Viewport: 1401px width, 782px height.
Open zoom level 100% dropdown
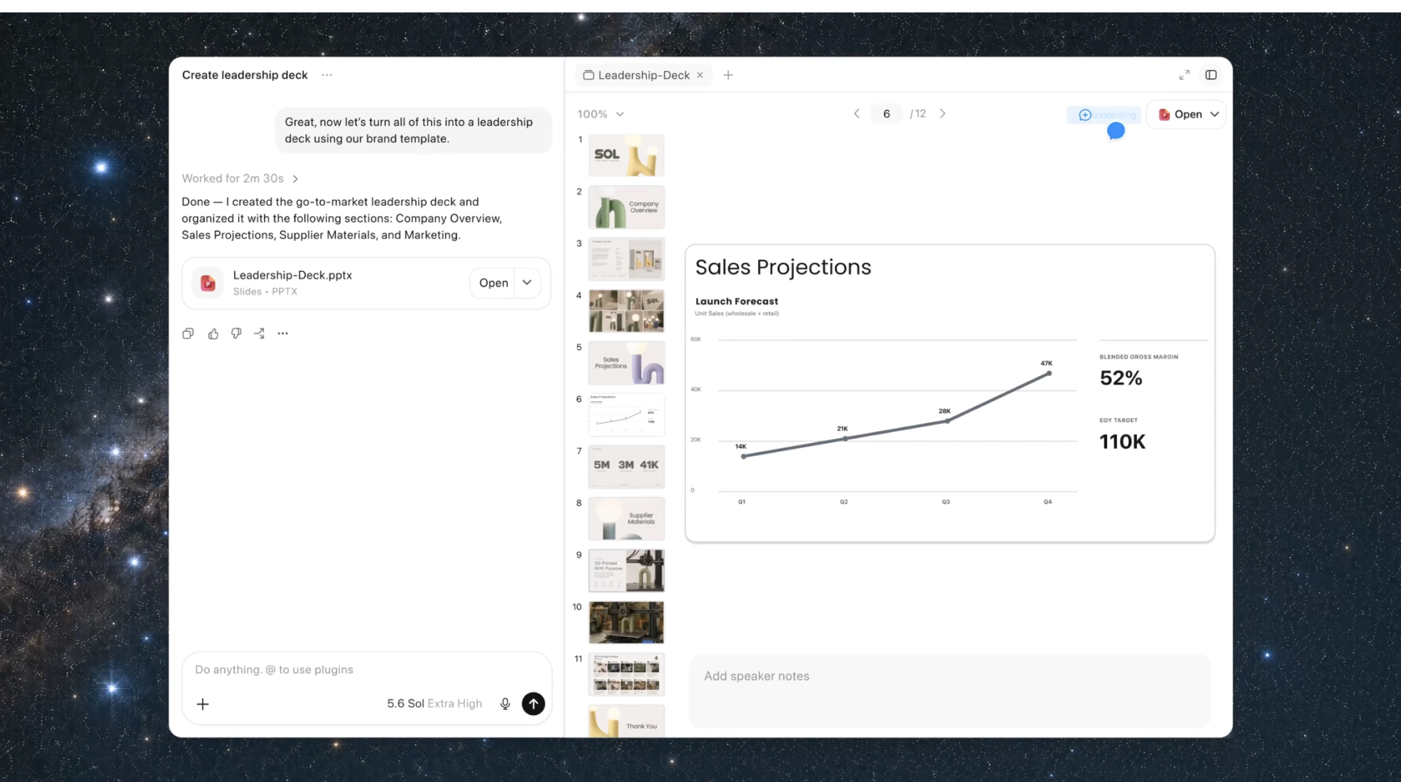tap(601, 114)
